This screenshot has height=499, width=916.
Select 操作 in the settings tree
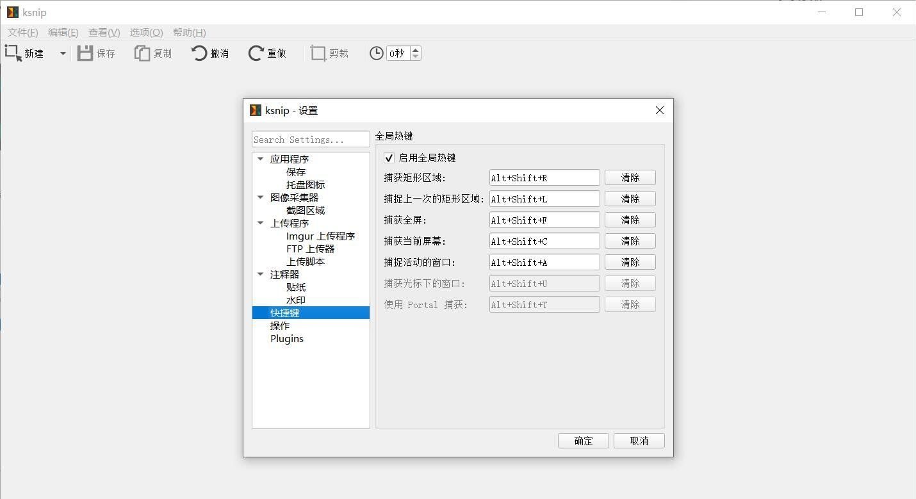(280, 325)
